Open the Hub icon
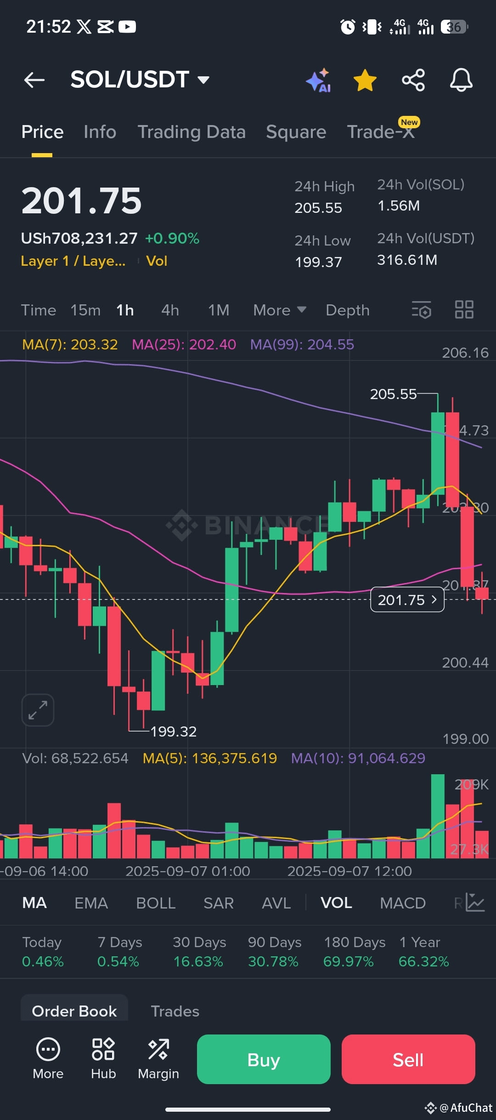This screenshot has height=1120, width=496. pyautogui.click(x=103, y=1059)
